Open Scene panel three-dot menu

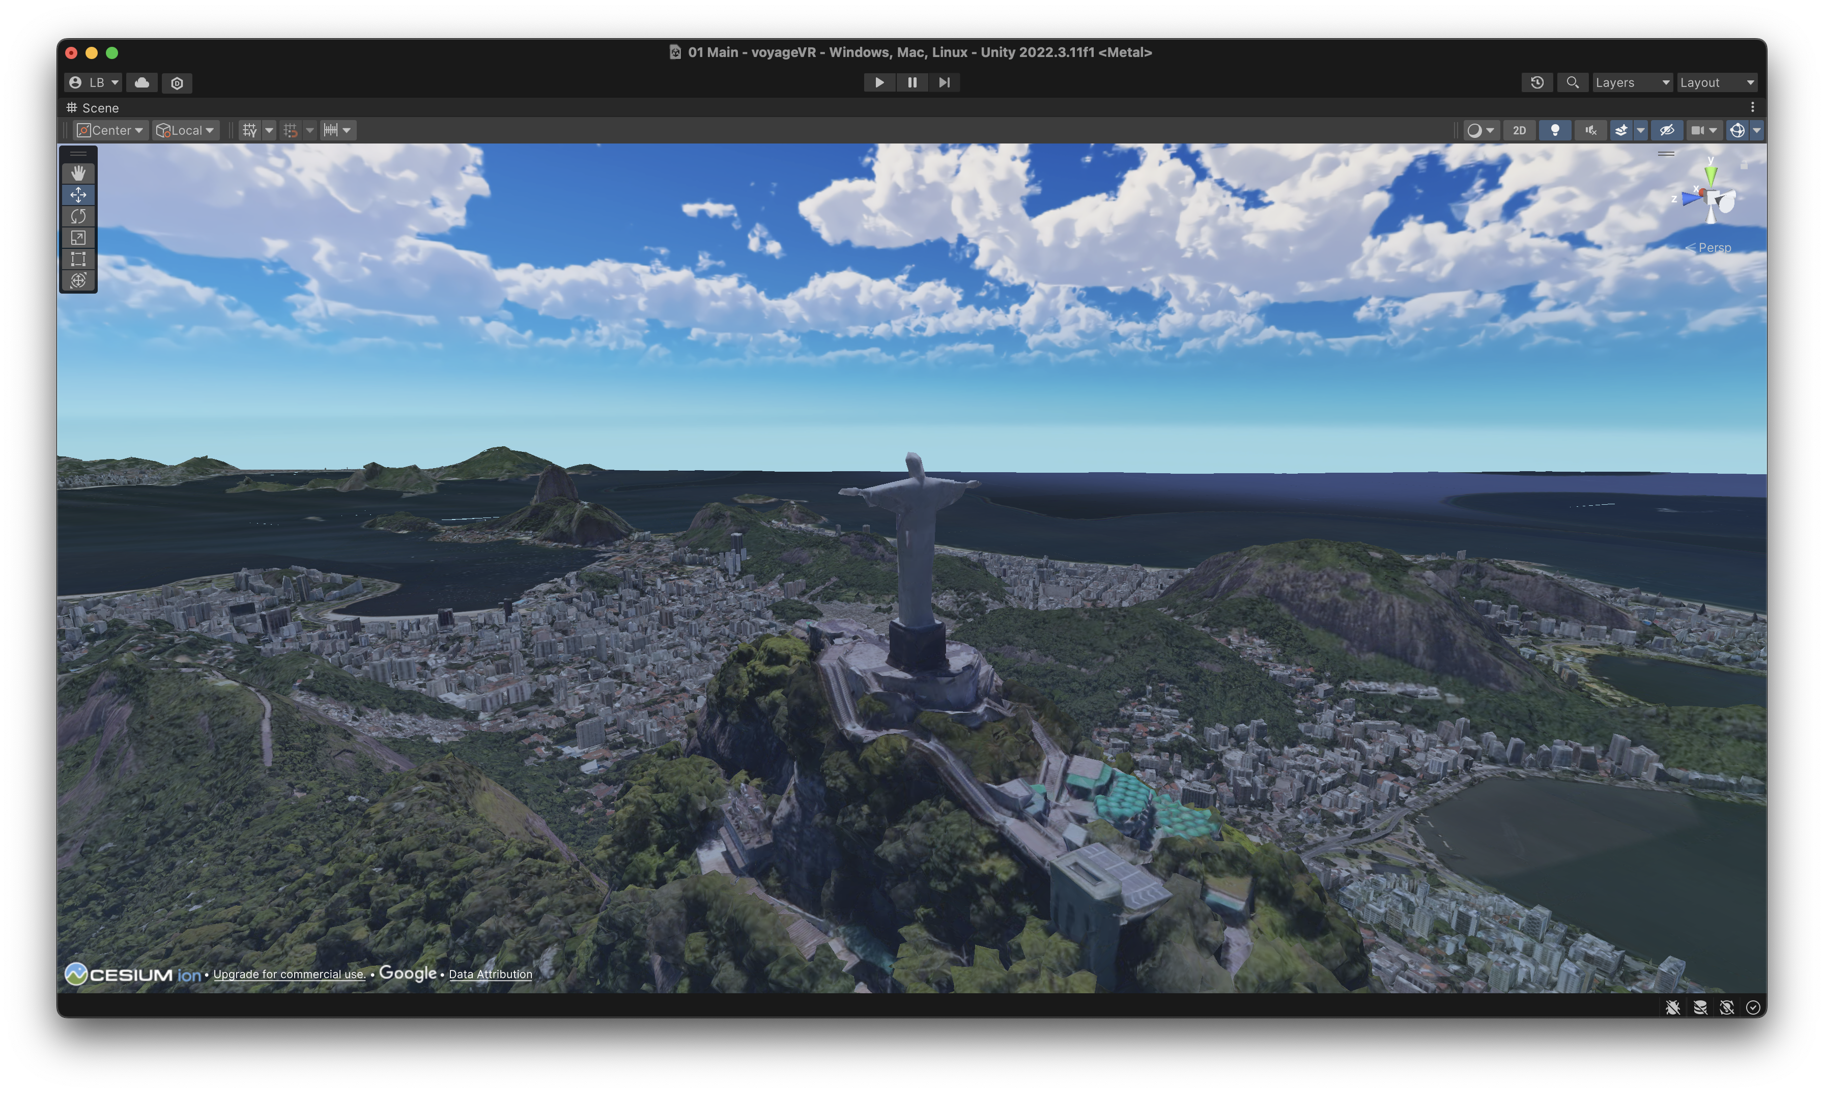[1753, 107]
